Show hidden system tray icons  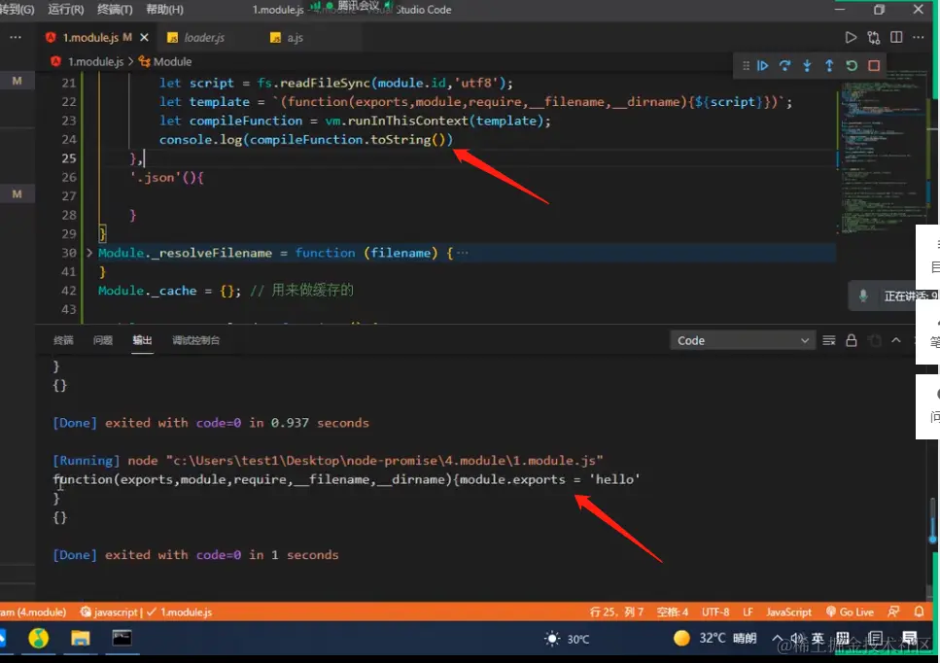(777, 639)
